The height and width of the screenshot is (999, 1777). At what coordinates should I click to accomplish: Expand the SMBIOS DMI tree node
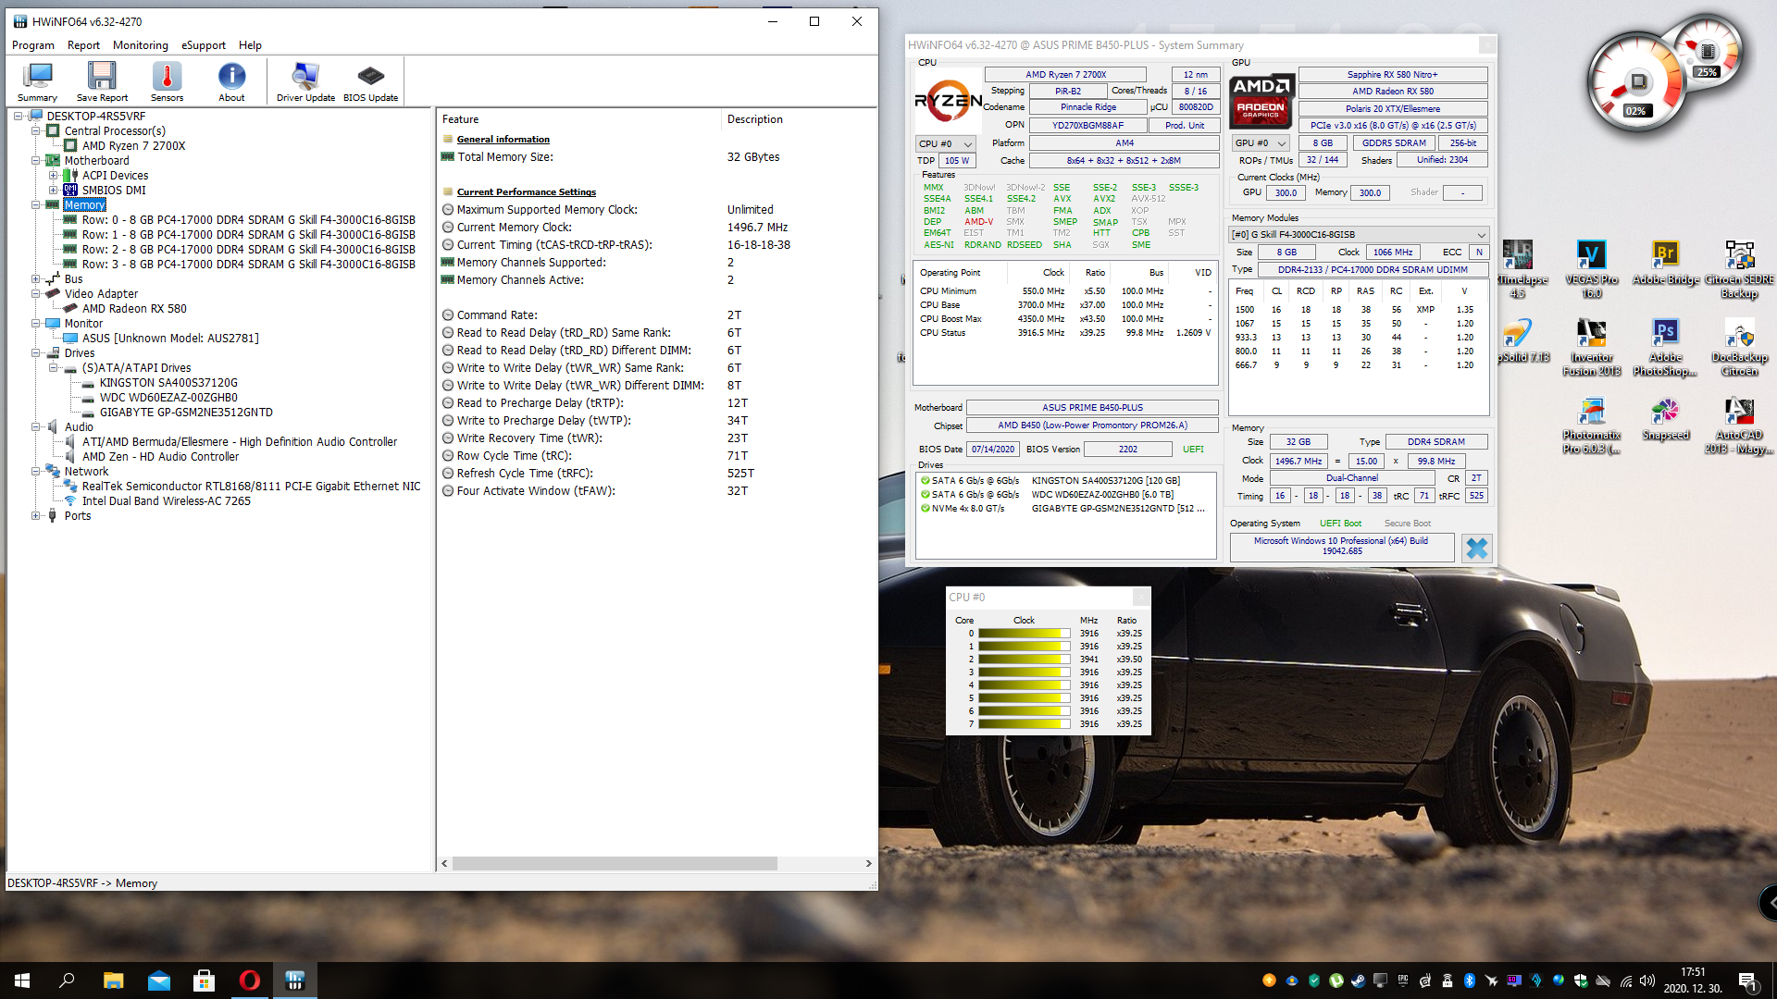(53, 191)
